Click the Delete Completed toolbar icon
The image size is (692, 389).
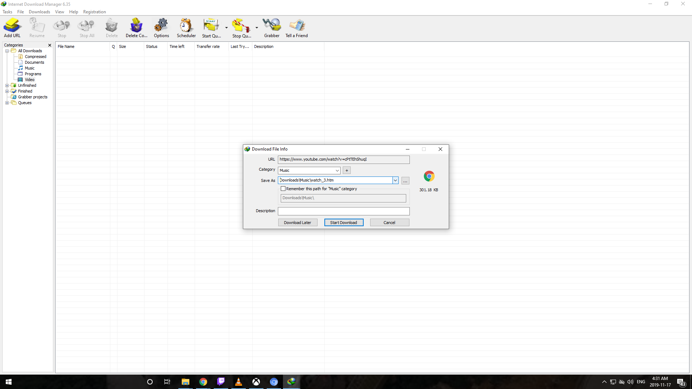coord(136,28)
